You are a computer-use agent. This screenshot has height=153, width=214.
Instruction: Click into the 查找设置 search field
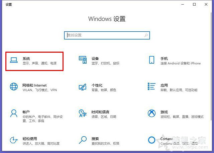[107, 35]
